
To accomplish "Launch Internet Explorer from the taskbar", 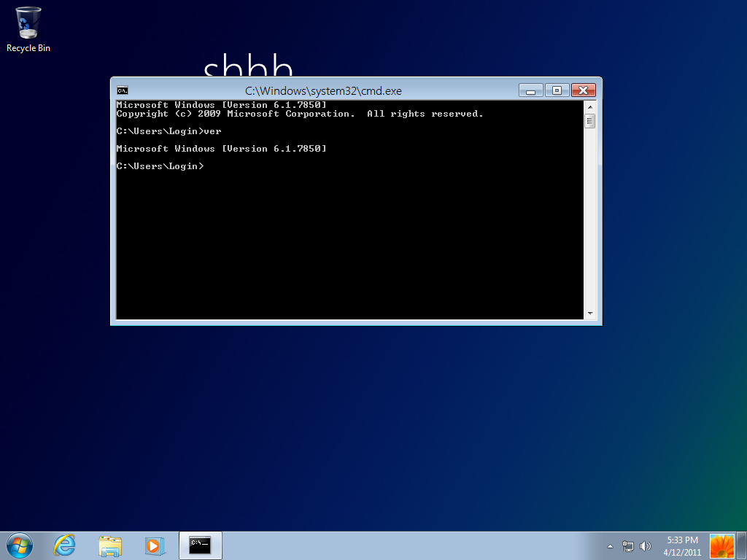I will click(64, 545).
